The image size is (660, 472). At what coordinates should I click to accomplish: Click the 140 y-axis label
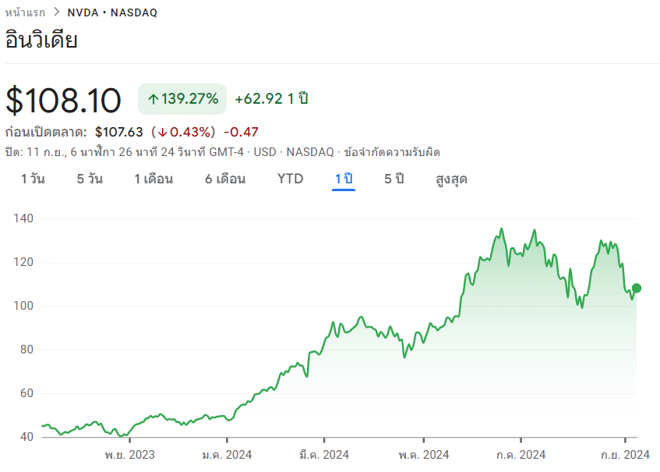23,218
